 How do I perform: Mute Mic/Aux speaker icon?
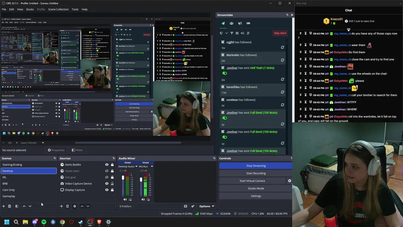point(143,200)
